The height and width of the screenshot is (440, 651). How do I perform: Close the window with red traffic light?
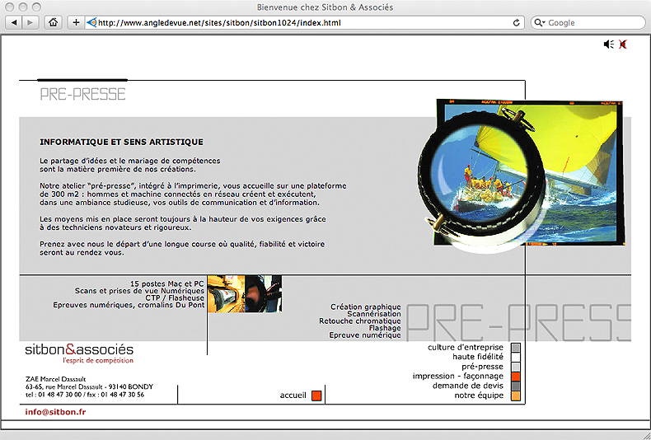[x=11, y=7]
